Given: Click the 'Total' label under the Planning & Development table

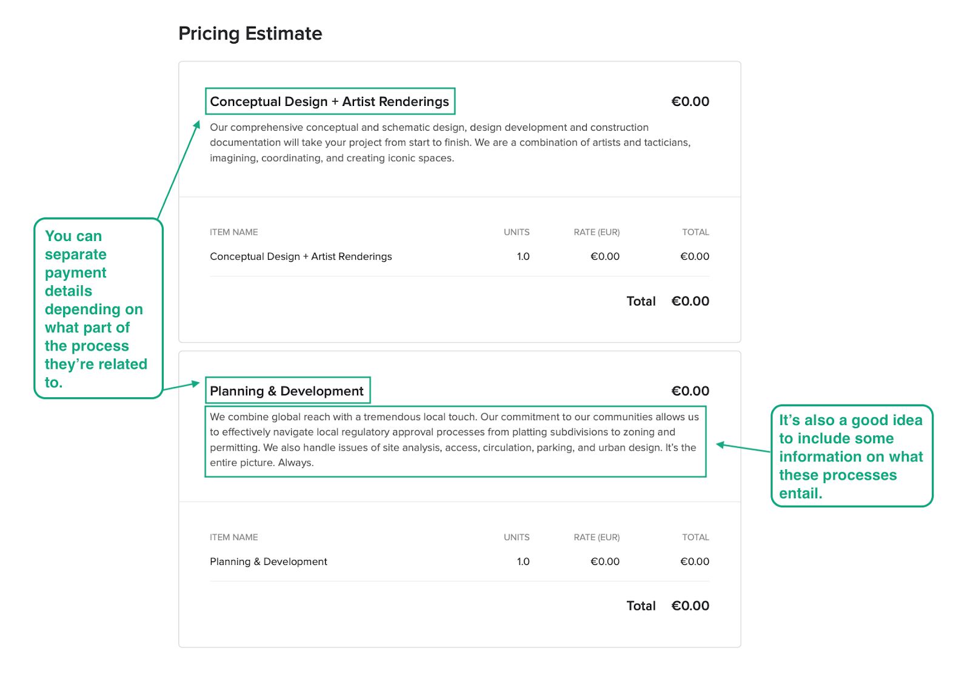Looking at the screenshot, I should point(641,606).
